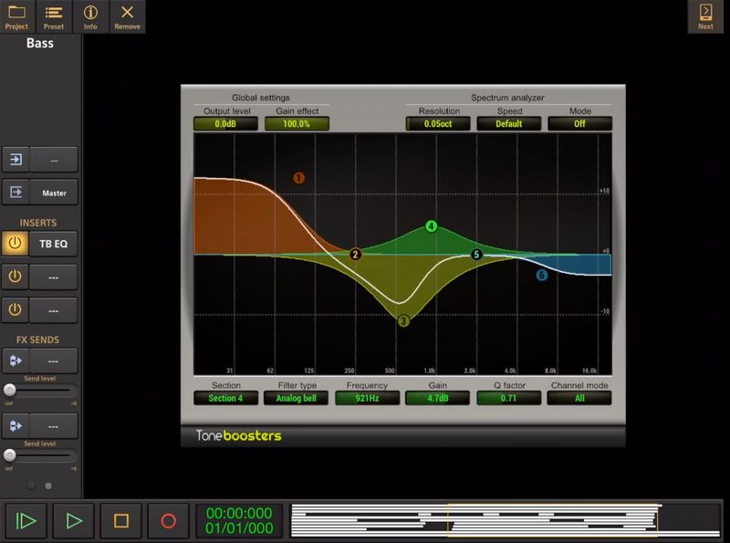The width and height of the screenshot is (730, 543).
Task: Click the output routing icon beside Master
Action: 16,193
